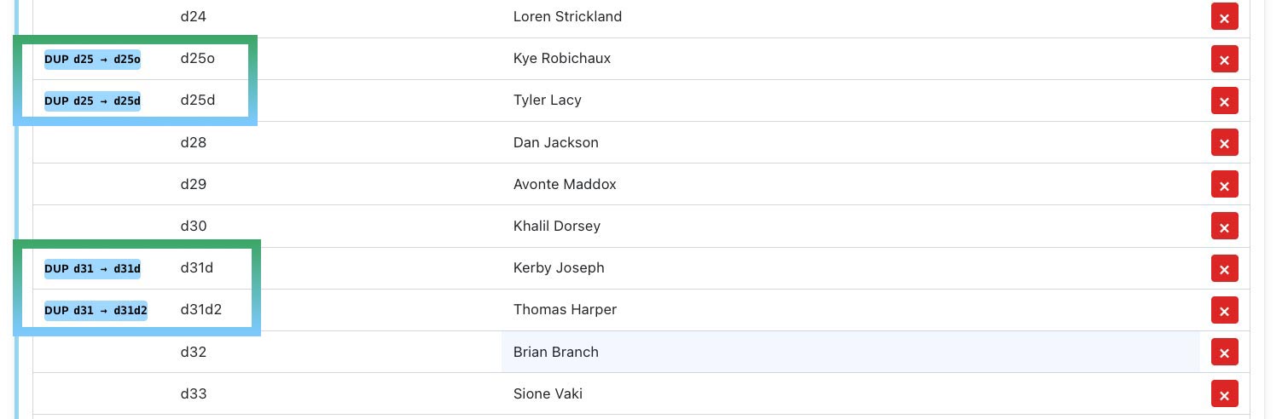This screenshot has width=1288, height=419.
Task: Click the DUP d31 → d31d badge
Action: tap(92, 268)
